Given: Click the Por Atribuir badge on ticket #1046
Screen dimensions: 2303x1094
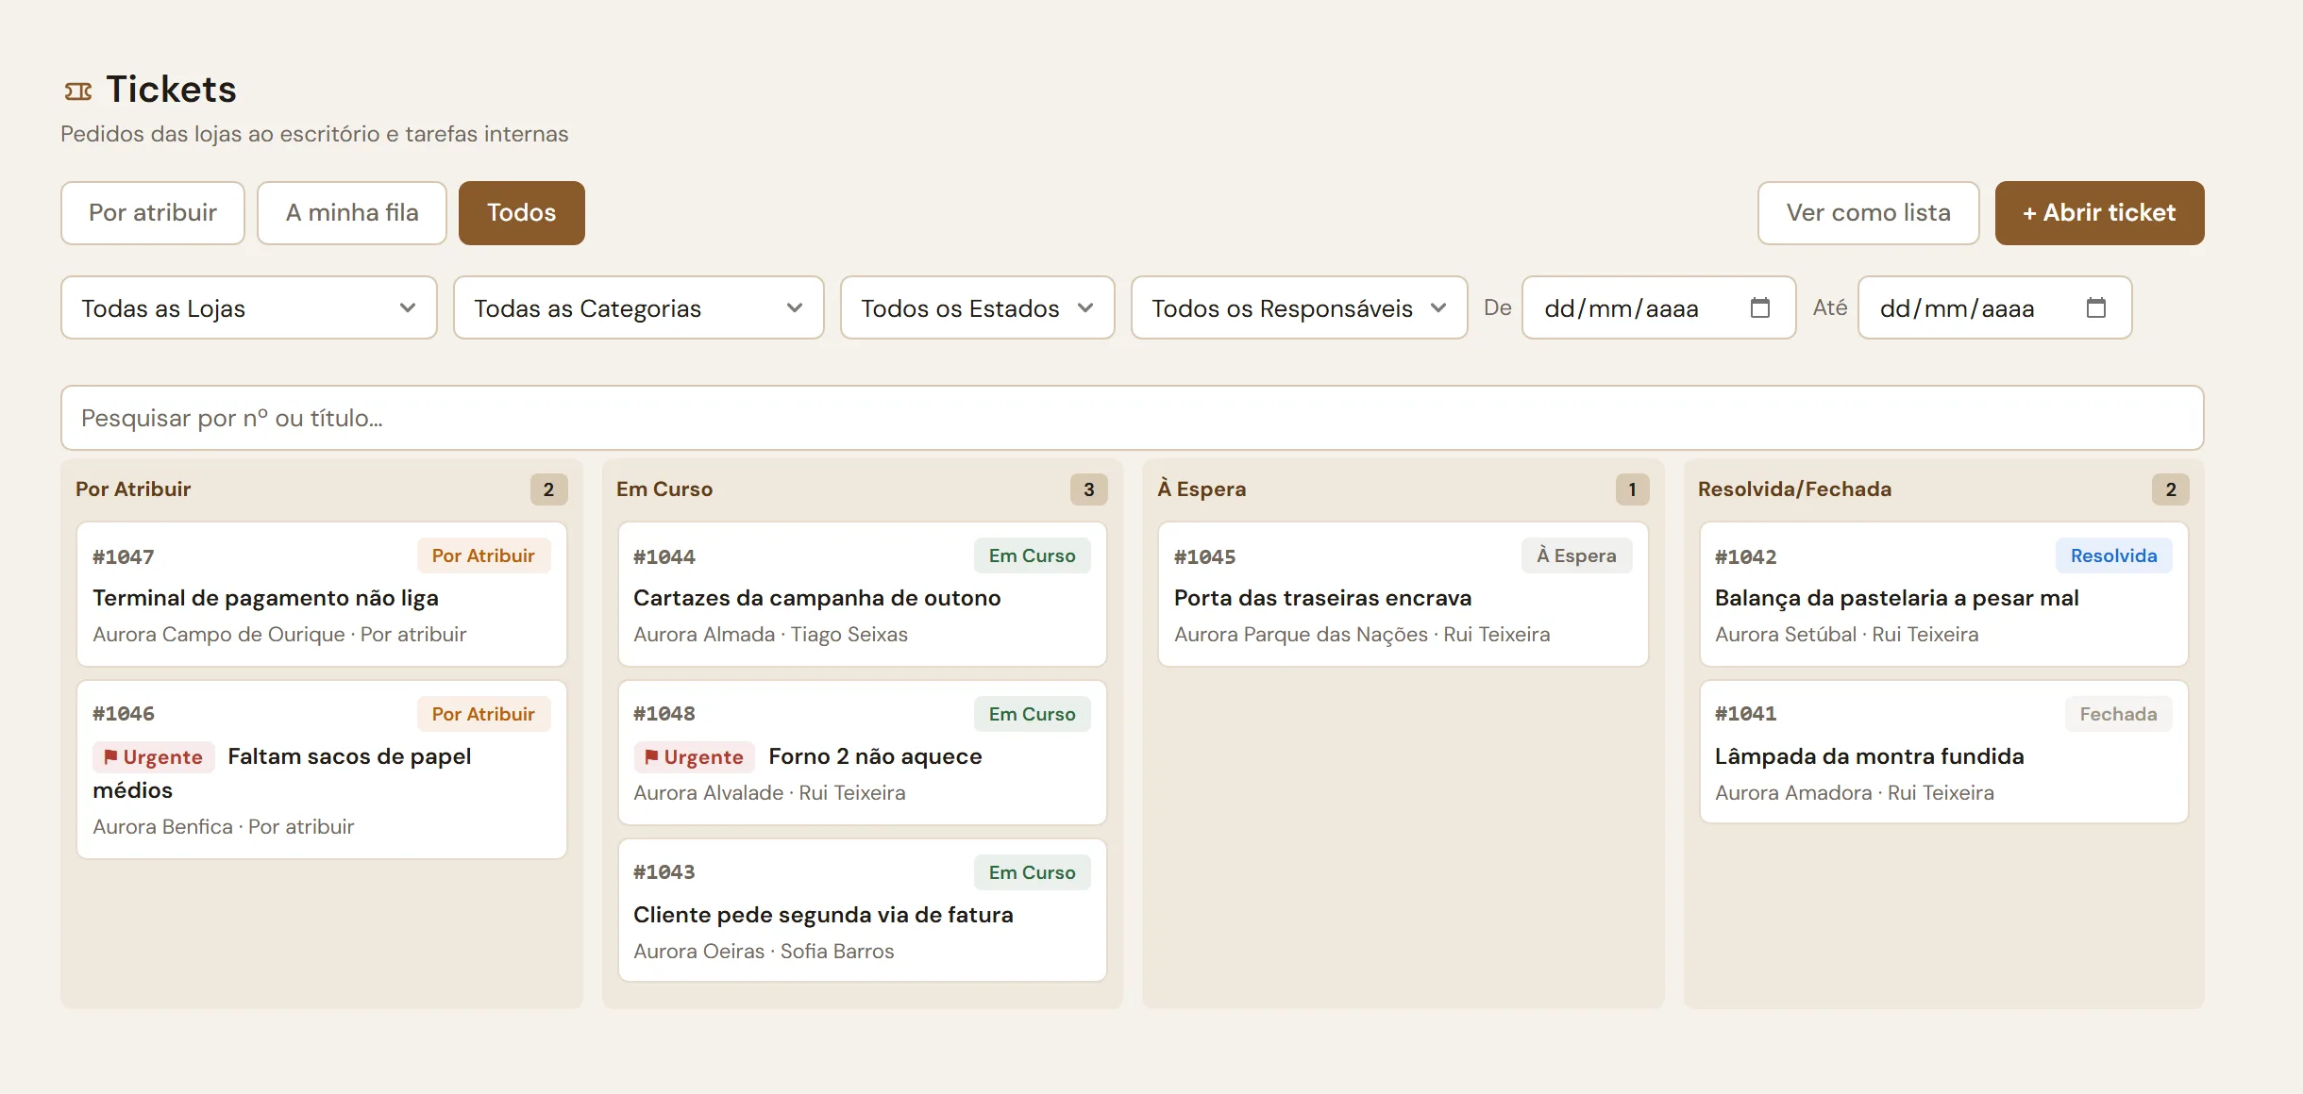Looking at the screenshot, I should [483, 714].
